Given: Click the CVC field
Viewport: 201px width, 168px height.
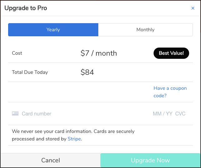Looking at the screenshot, I should [x=180, y=114].
